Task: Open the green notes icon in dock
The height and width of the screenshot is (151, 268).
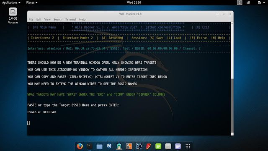Action: tap(158, 146)
